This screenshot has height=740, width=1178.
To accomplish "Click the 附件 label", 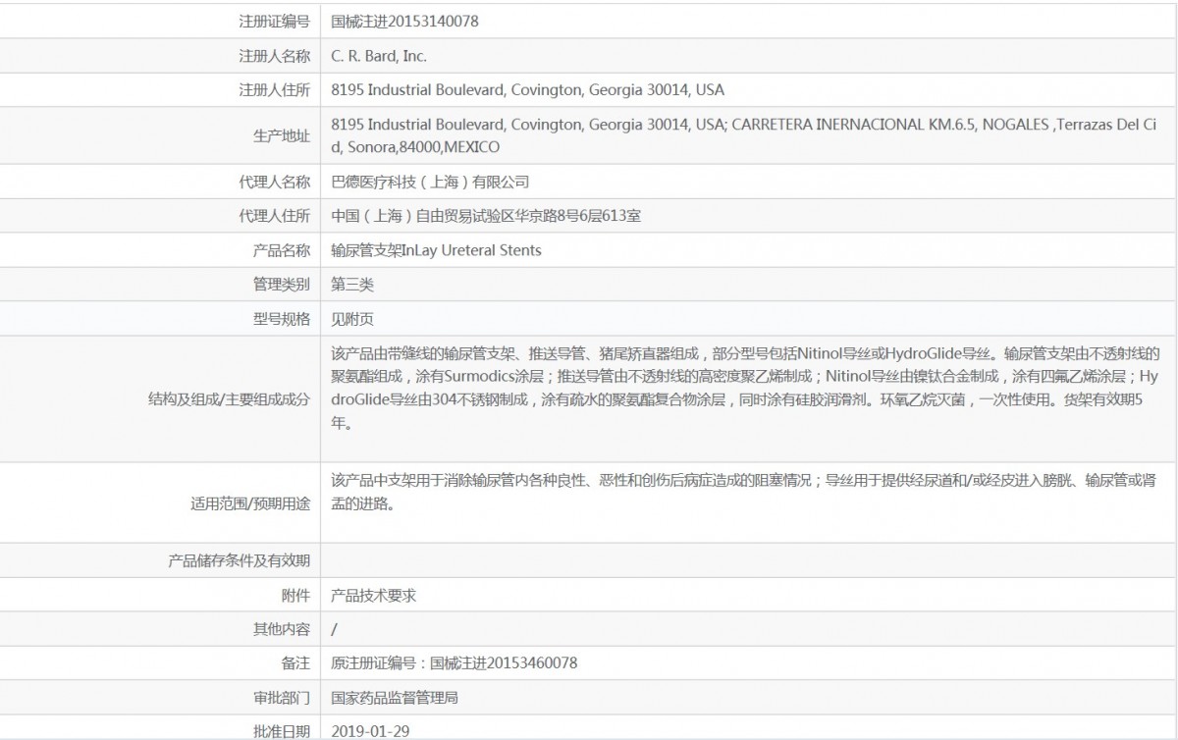I will (295, 595).
